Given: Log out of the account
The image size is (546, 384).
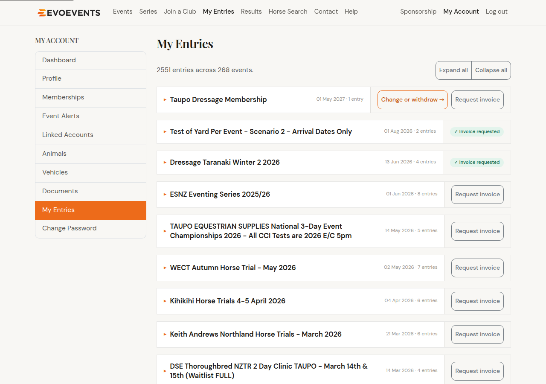Looking at the screenshot, I should [x=497, y=12].
